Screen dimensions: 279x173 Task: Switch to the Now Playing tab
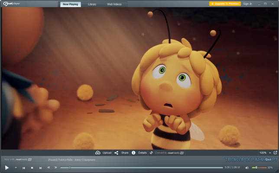pos(71,4)
